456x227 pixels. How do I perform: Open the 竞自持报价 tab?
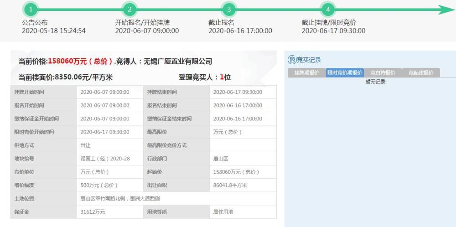383,73
